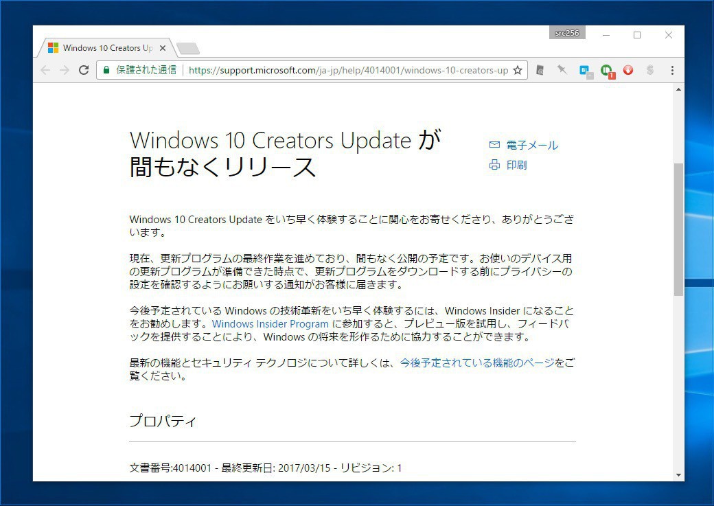This screenshot has width=714, height=506.
Task: Click the vertical scrollbar thumb
Action: pos(678,229)
